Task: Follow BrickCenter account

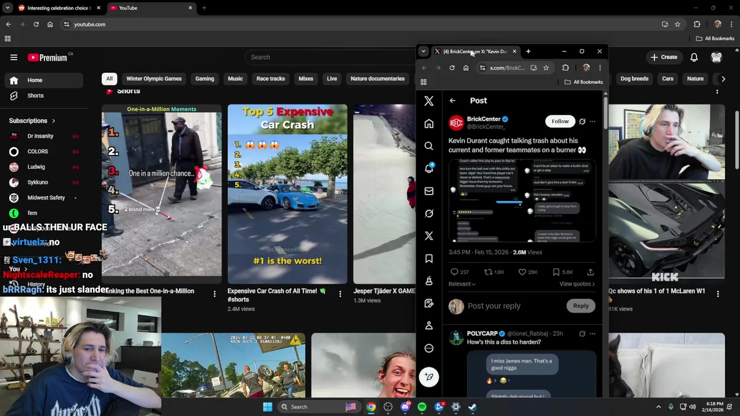Action: pos(560,121)
